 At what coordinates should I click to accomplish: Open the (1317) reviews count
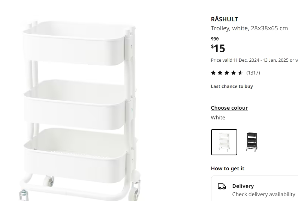[253, 73]
